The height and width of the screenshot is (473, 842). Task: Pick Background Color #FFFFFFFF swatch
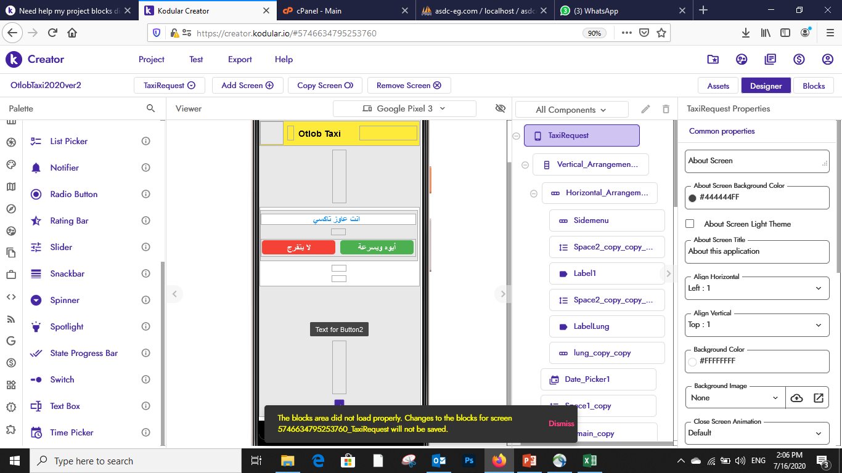pyautogui.click(x=692, y=362)
